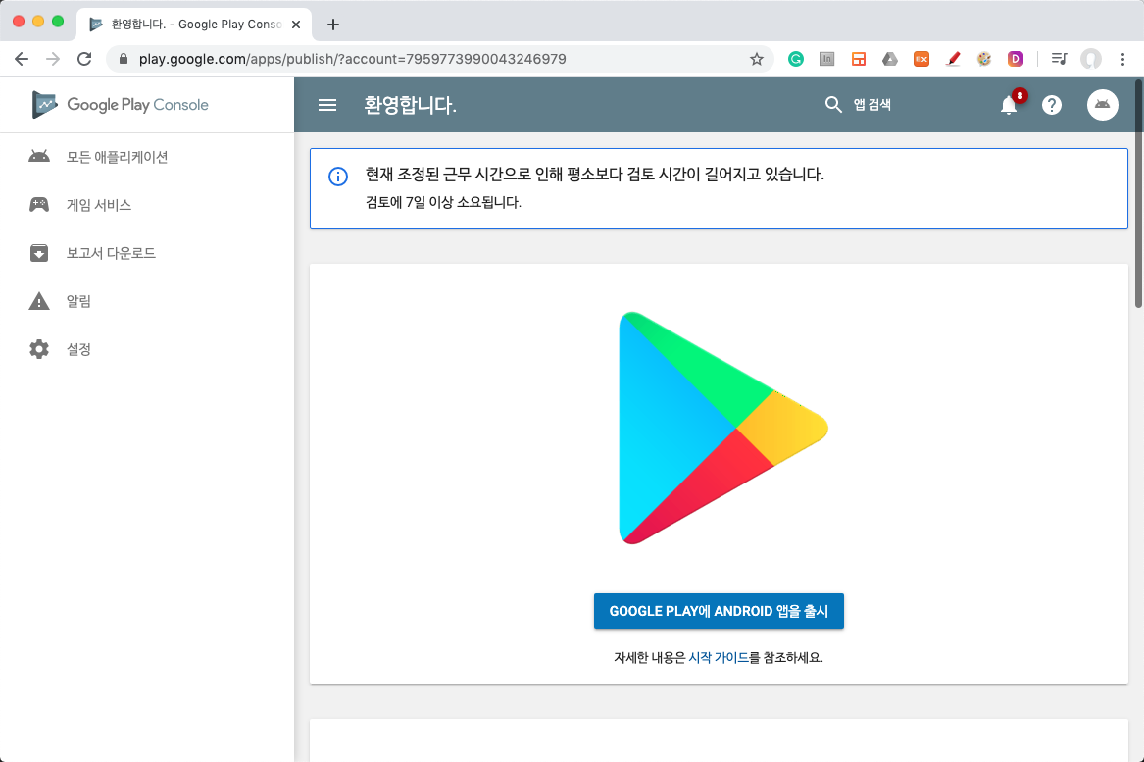
Task: Open the media control playlist icon
Action: pyautogui.click(x=1060, y=59)
